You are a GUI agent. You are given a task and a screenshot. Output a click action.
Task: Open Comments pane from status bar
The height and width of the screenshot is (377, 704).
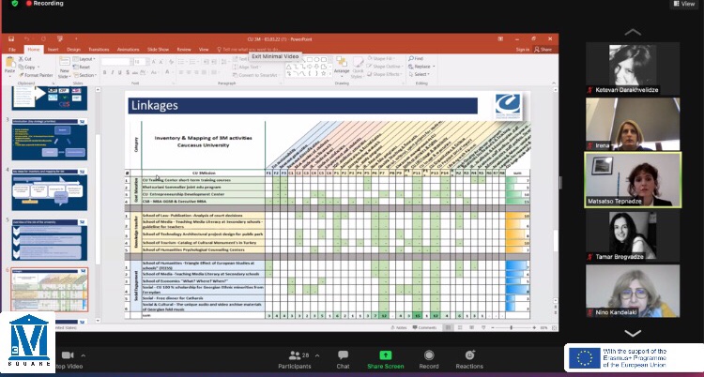click(424, 327)
